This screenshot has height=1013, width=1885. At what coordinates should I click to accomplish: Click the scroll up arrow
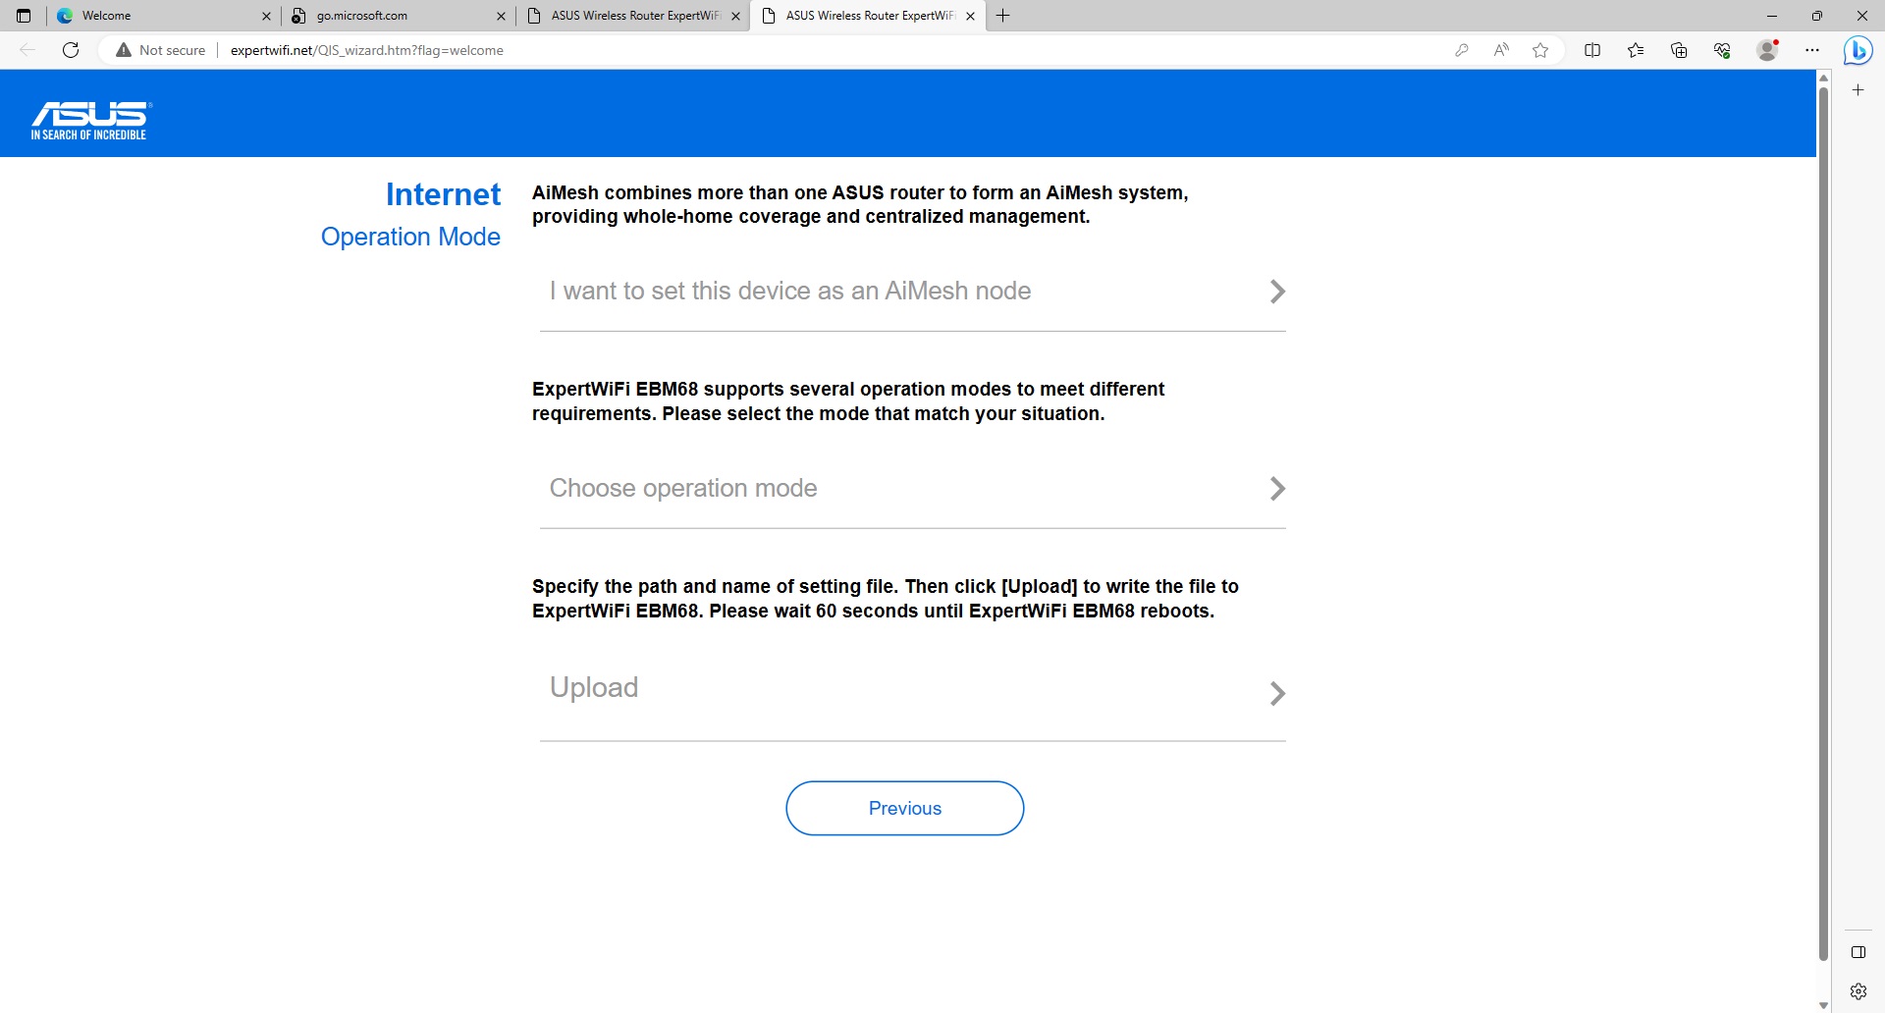[x=1823, y=77]
